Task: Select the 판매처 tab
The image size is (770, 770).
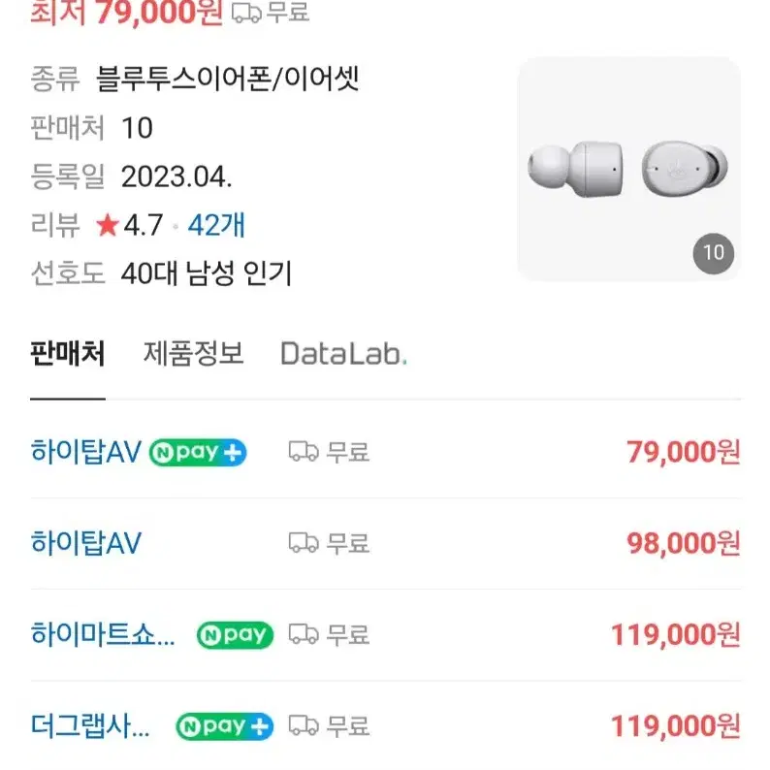Action: (x=68, y=354)
